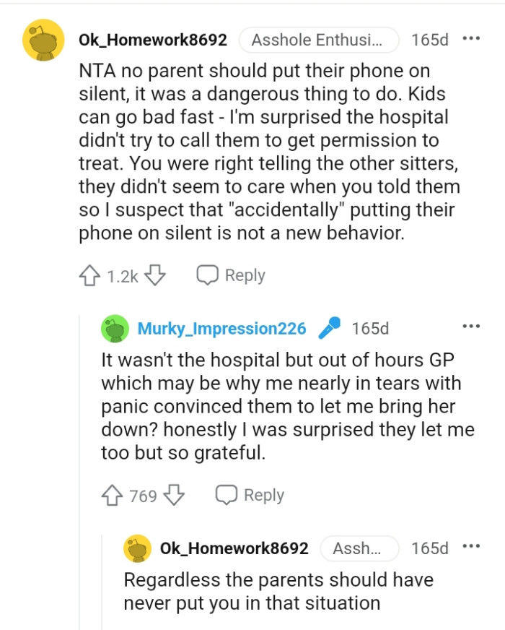Select the speech bubble icon beside Reply

pyautogui.click(x=207, y=274)
